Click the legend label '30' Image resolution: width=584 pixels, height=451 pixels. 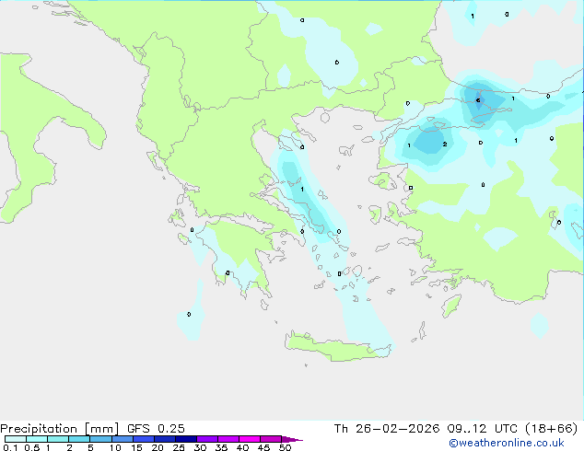(x=200, y=447)
